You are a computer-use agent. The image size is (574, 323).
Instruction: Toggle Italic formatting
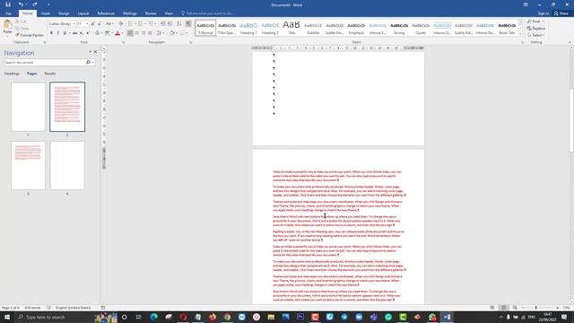point(57,33)
